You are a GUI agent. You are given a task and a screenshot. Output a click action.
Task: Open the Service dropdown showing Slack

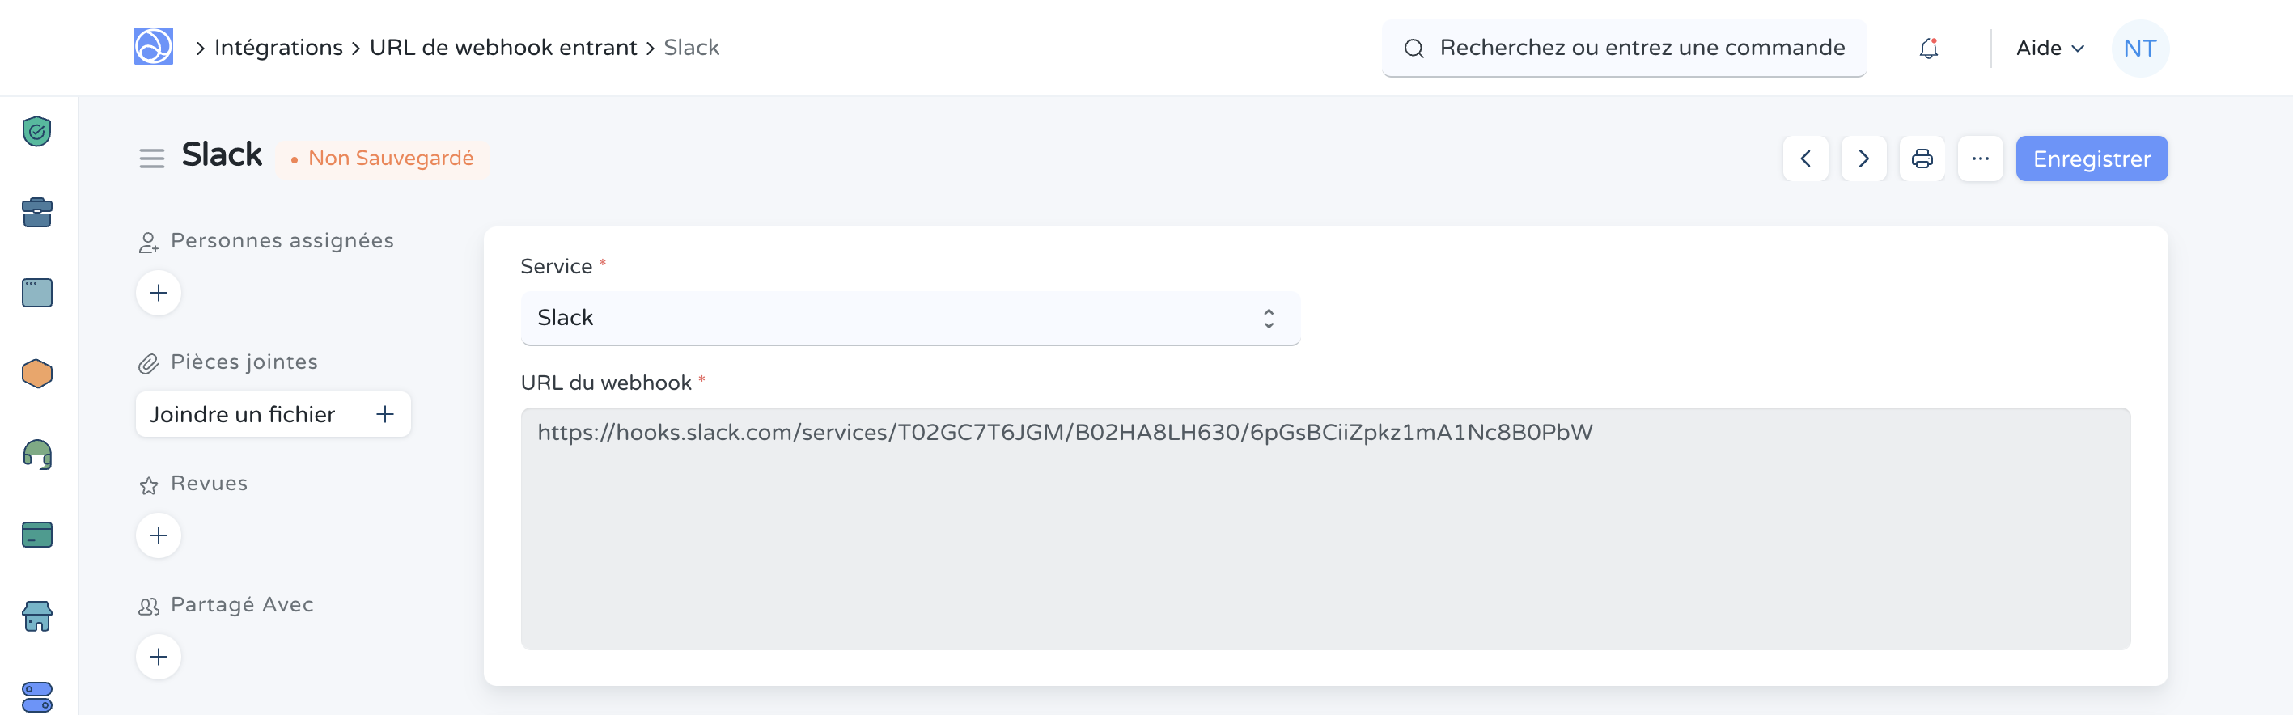909,318
